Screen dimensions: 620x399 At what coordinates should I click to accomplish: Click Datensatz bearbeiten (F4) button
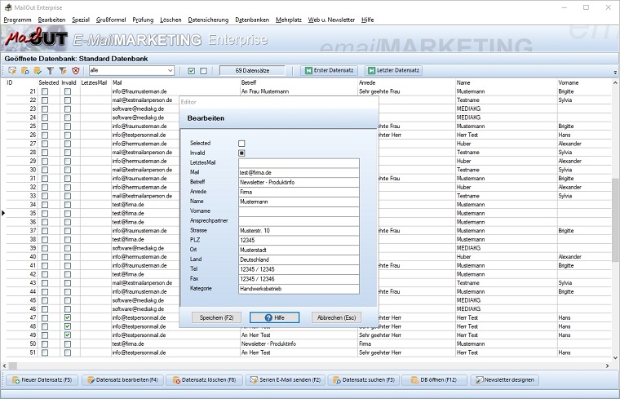point(122,380)
